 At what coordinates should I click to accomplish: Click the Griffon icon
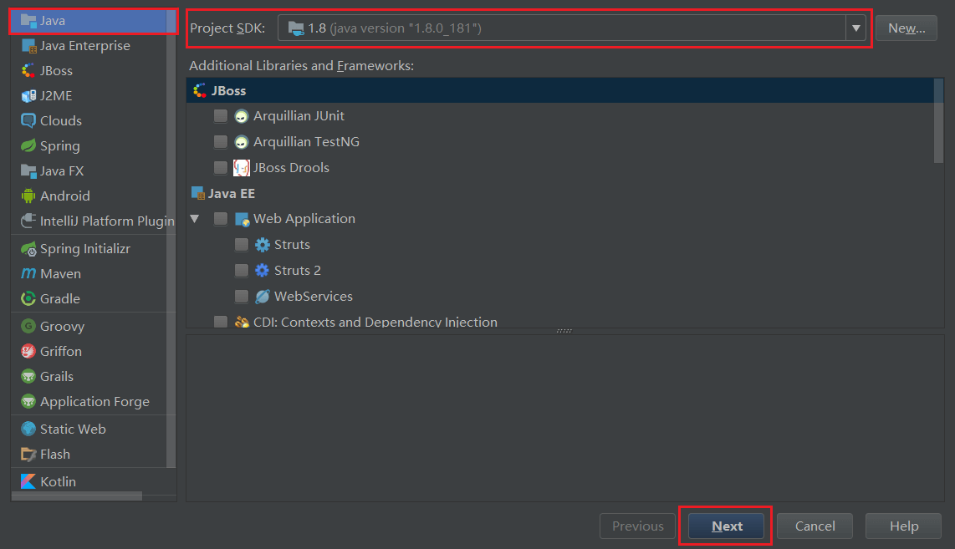(28, 351)
